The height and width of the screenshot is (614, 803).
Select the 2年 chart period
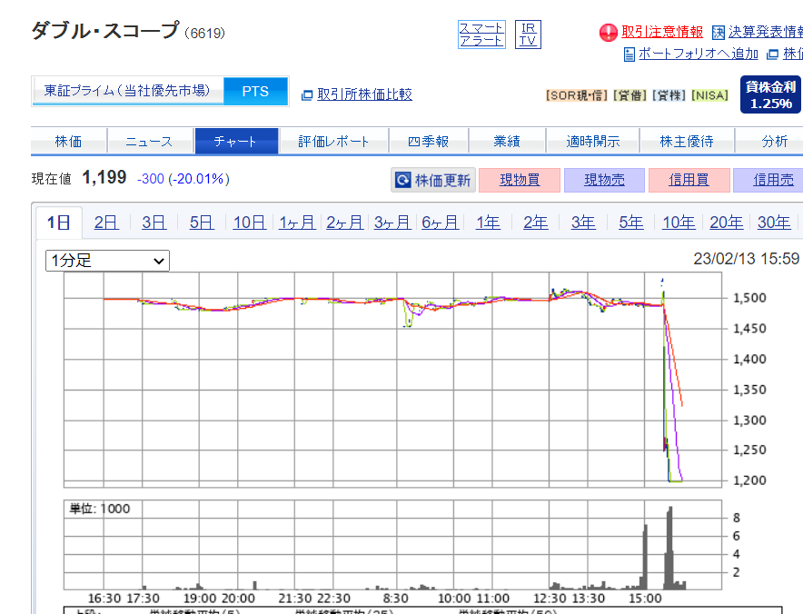(536, 223)
